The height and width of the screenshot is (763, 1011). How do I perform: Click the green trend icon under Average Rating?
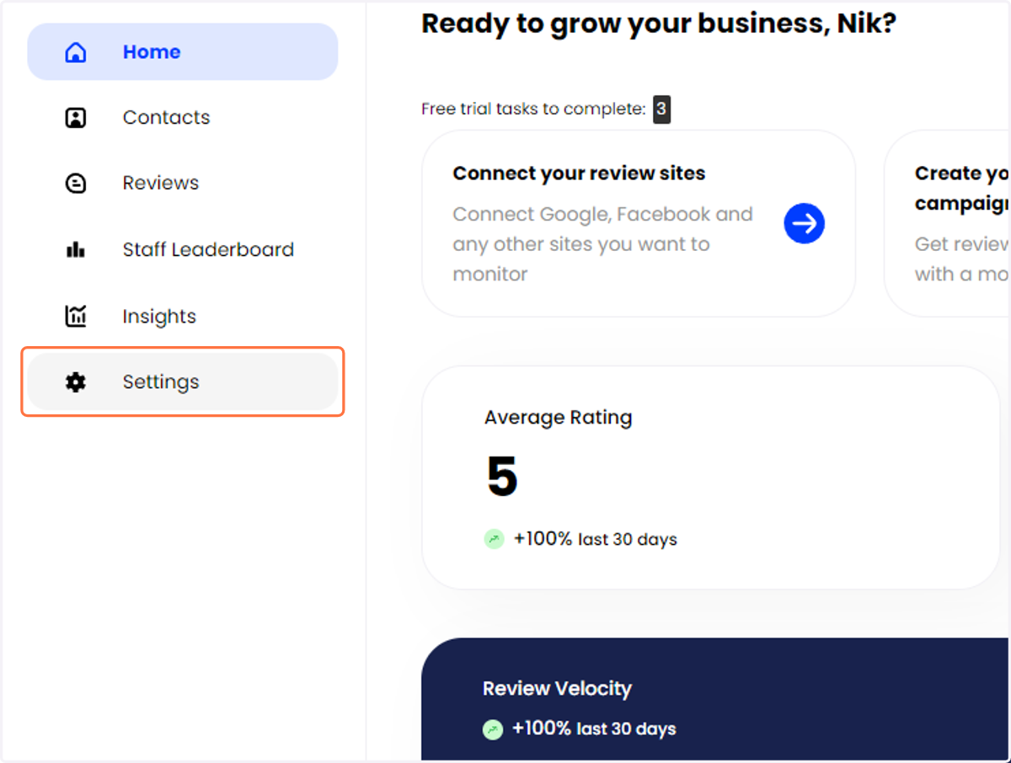coord(495,539)
